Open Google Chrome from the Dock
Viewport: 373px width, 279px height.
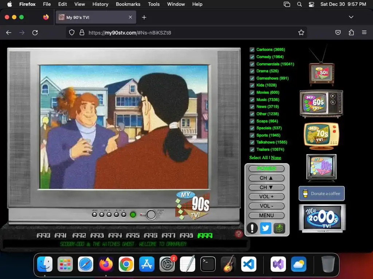tap(126, 264)
